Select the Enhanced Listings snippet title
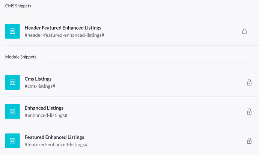The width and height of the screenshot is (259, 155). [x=44, y=108]
